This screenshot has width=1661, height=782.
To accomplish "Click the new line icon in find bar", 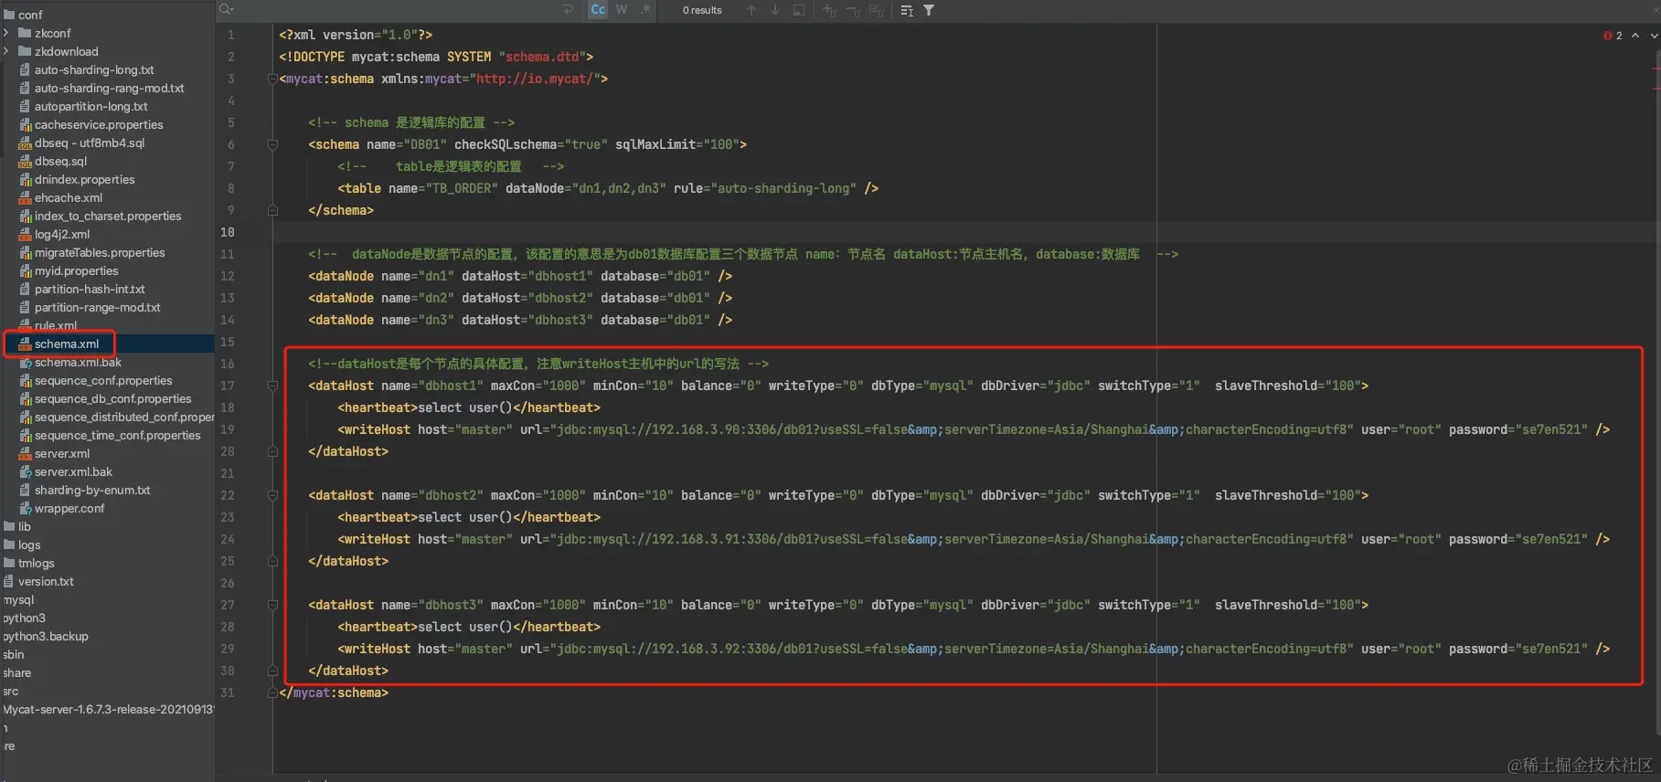I will click(x=568, y=10).
